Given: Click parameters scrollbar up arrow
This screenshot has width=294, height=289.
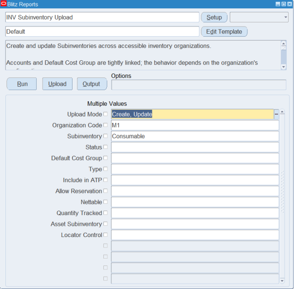Looking at the screenshot, I should (282, 112).
